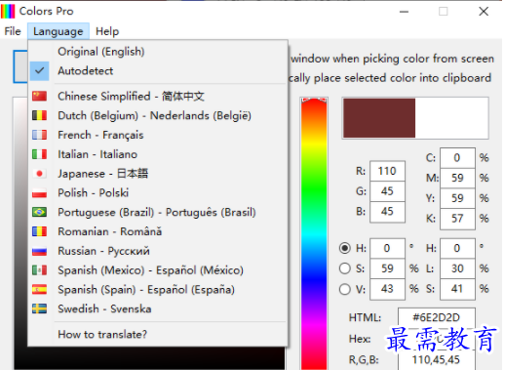The width and height of the screenshot is (505, 370).
Task: Close the Language menu via its title
Action: pos(58,31)
